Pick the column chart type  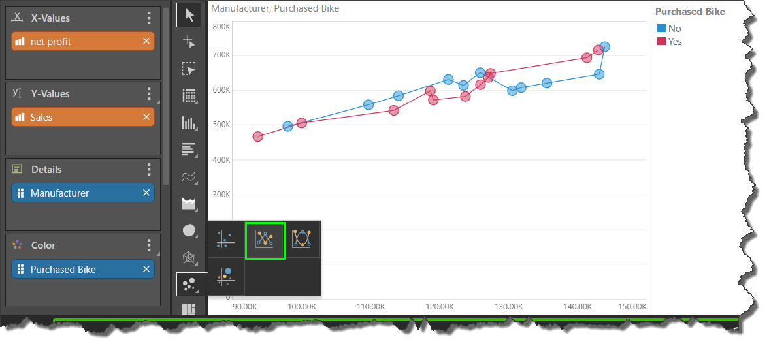(x=189, y=123)
